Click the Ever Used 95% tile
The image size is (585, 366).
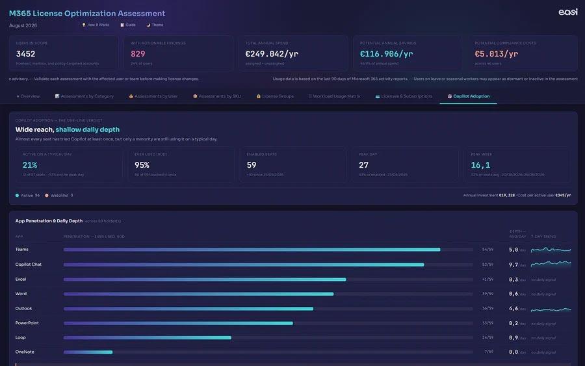tap(181, 164)
